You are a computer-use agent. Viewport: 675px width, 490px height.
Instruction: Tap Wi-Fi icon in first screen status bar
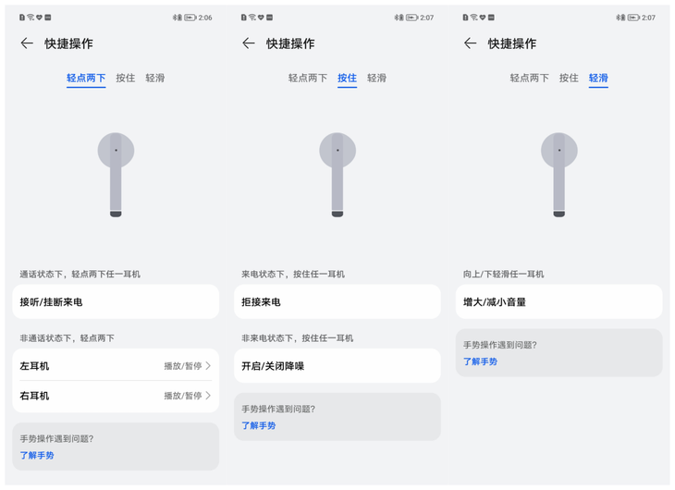tap(31, 18)
